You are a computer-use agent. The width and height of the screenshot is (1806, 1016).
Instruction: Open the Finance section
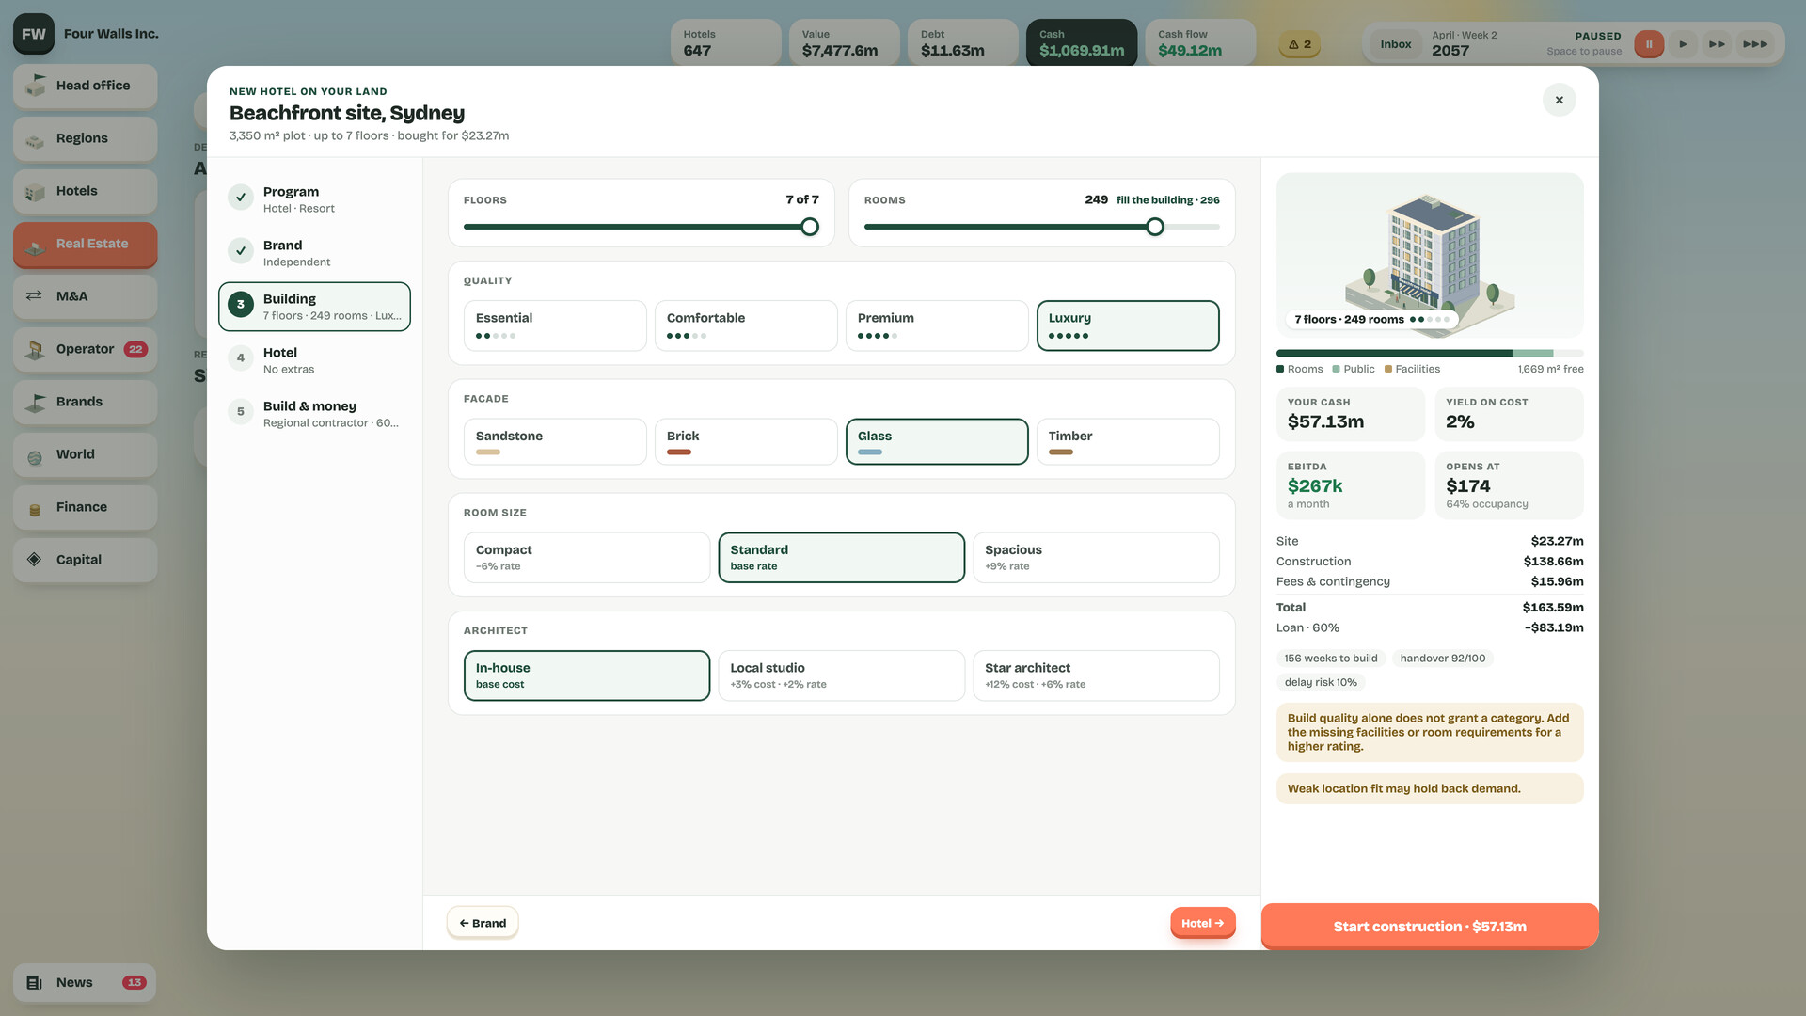[x=85, y=507]
